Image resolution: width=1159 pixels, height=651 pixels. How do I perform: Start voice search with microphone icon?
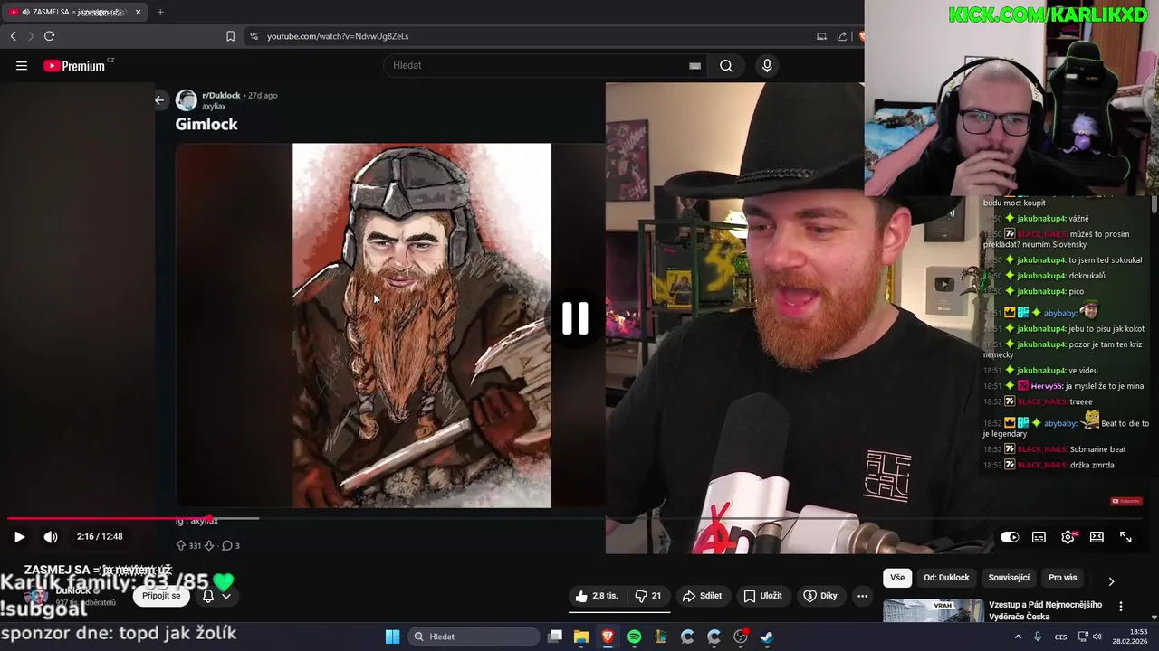767,65
